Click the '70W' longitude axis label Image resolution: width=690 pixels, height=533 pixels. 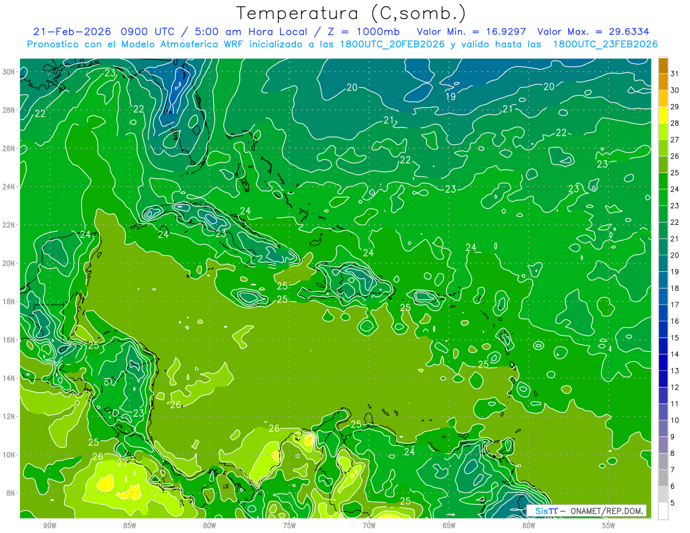pos(369,526)
